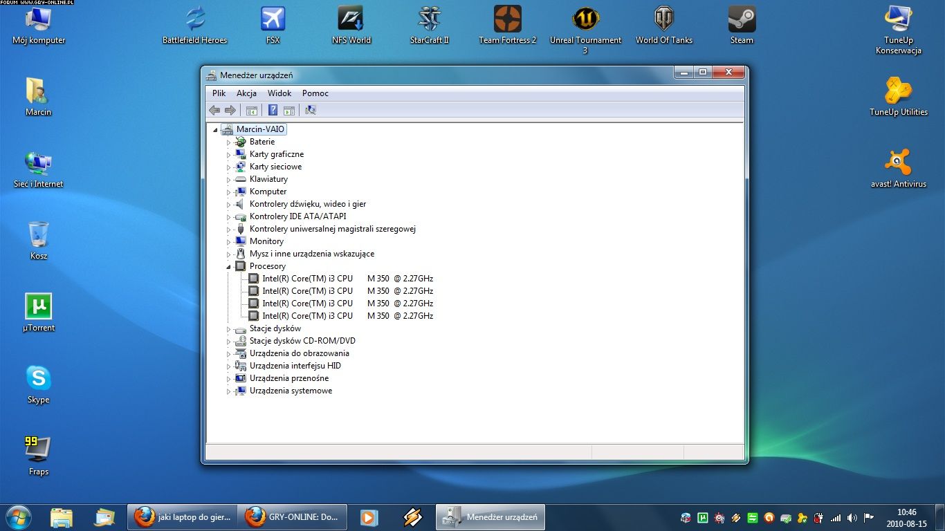The height and width of the screenshot is (531, 945).
Task: Open the Unreal Tournament 3 desktop shortcut
Action: [586, 30]
